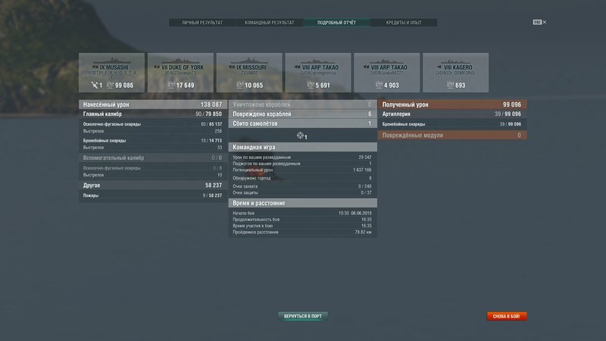Click the Продолжительность боя row
Image resolution: width=606 pixels, height=341 pixels.
302,220
